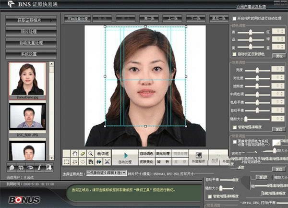Click the 饱和度 saturation slider handle
The image size is (288, 208).
257,86
